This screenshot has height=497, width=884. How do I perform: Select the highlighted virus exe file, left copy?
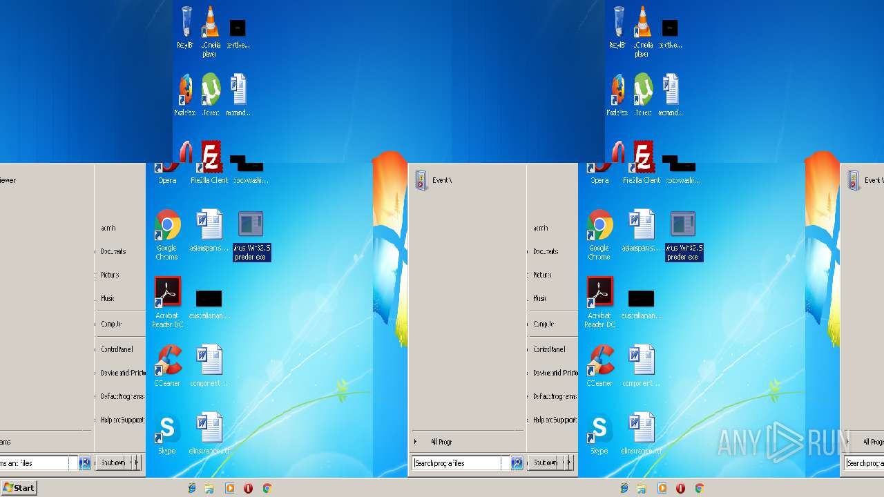[251, 236]
